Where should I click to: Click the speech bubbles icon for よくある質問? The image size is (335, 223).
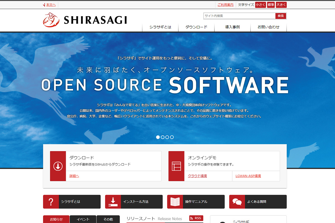coord(237,202)
